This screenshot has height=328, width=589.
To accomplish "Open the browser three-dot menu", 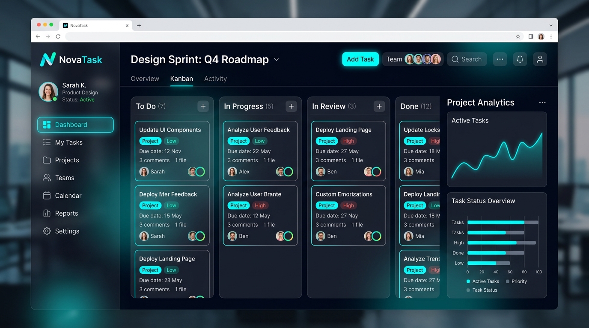I will pos(551,37).
